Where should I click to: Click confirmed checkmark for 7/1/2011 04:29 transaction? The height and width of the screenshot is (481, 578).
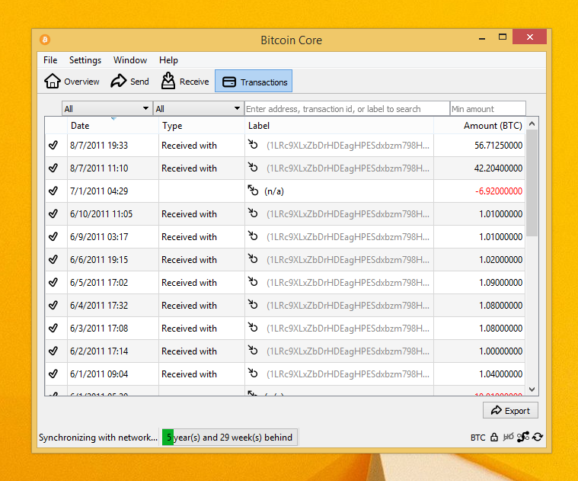click(x=53, y=191)
